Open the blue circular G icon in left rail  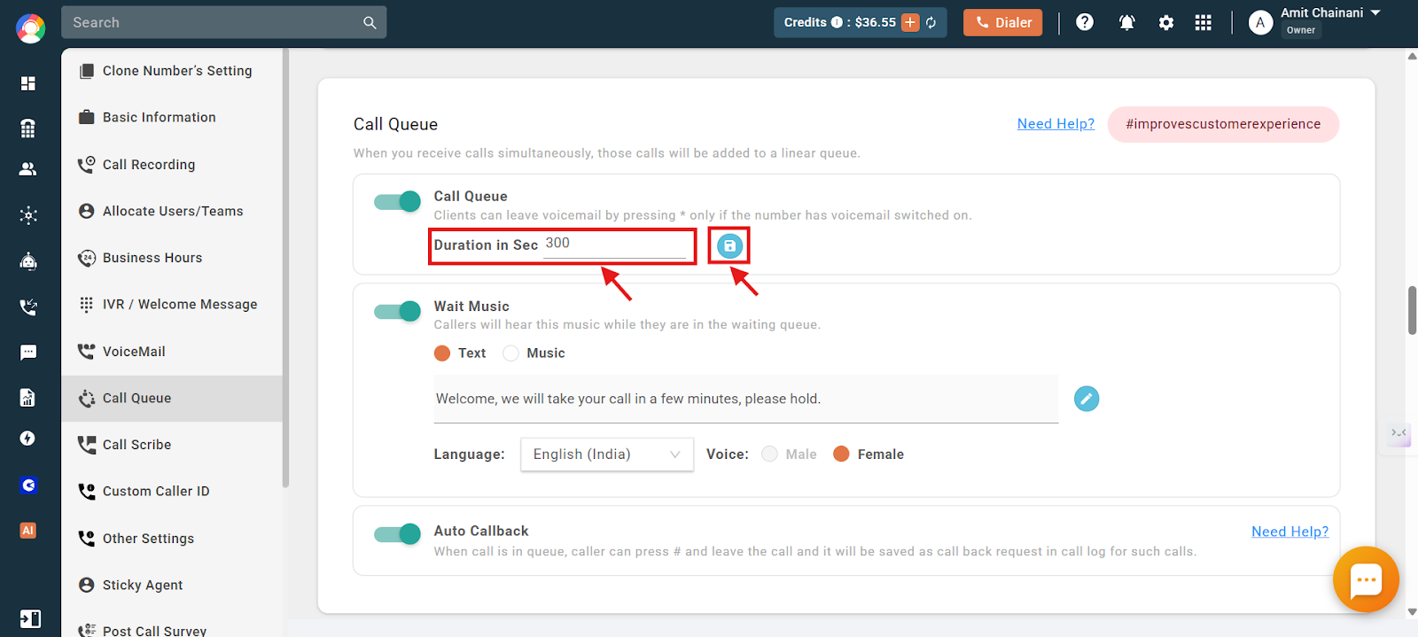[28, 485]
